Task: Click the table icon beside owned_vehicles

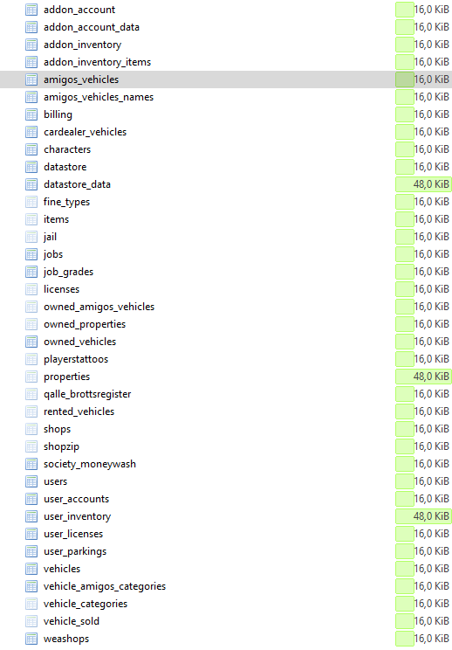Action: point(31,342)
